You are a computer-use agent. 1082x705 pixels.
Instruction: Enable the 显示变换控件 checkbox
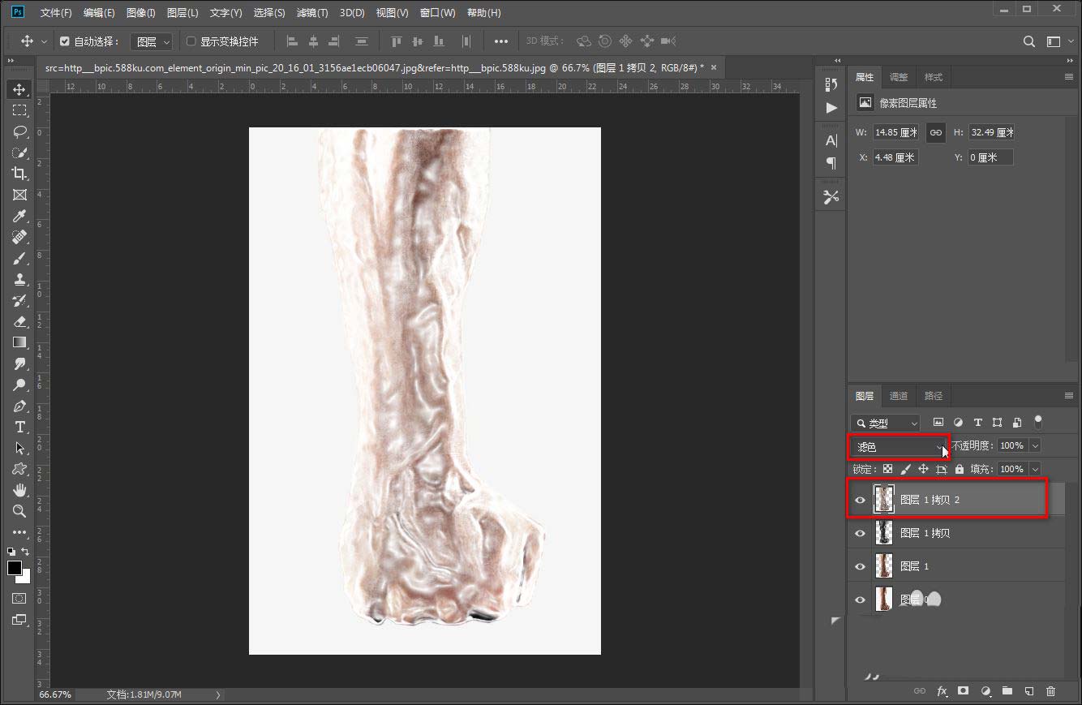pyautogui.click(x=191, y=41)
